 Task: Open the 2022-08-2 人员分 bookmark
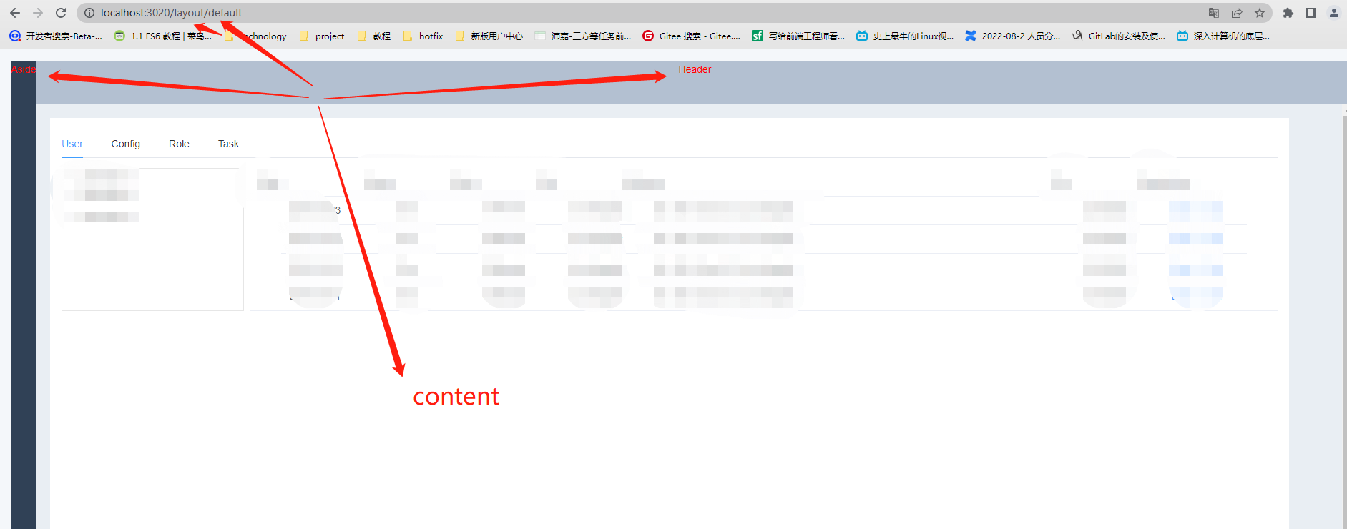1013,36
